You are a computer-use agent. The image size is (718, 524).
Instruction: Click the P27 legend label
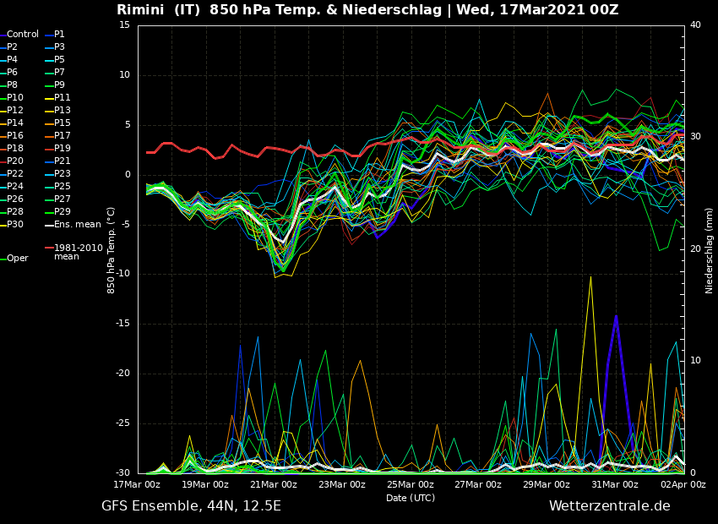pyautogui.click(x=63, y=199)
